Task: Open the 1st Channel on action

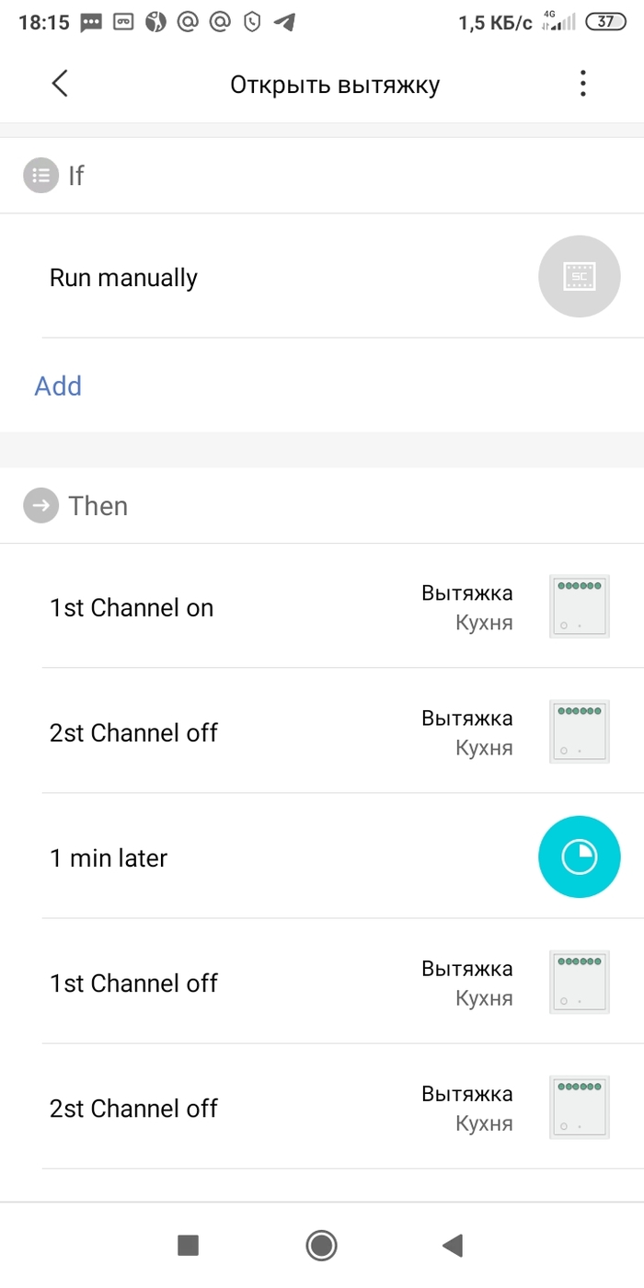Action: pos(132,608)
